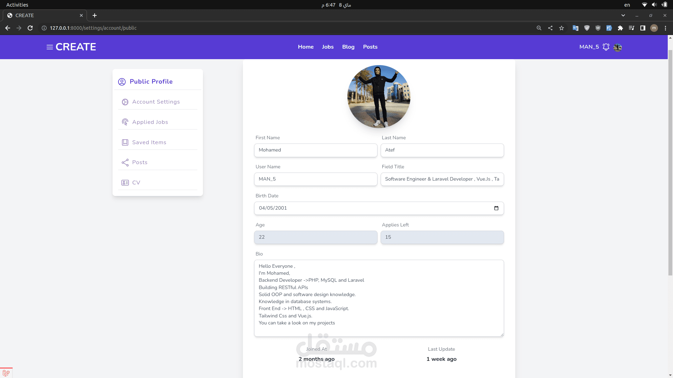
Task: Click the CV card icon
Action: click(125, 183)
